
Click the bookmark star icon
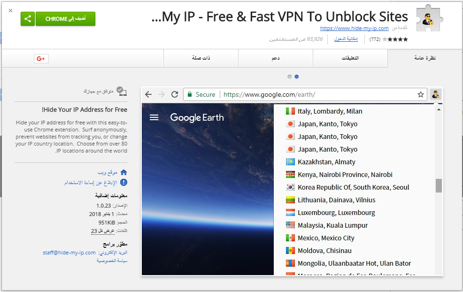pyautogui.click(x=420, y=94)
